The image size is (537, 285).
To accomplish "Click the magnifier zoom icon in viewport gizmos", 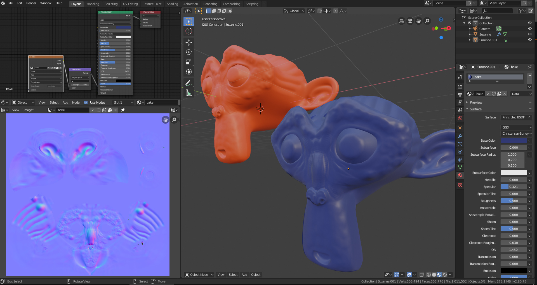I will click(x=428, y=21).
